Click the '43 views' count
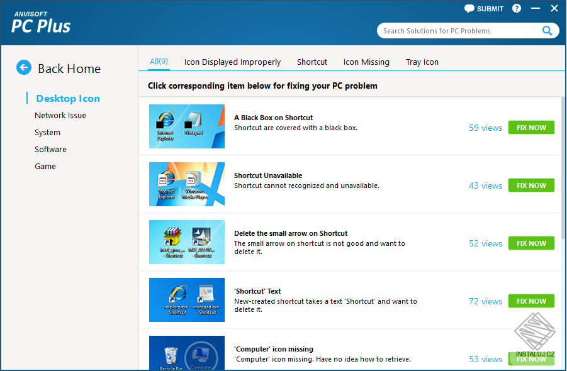The image size is (567, 371). [x=485, y=185]
